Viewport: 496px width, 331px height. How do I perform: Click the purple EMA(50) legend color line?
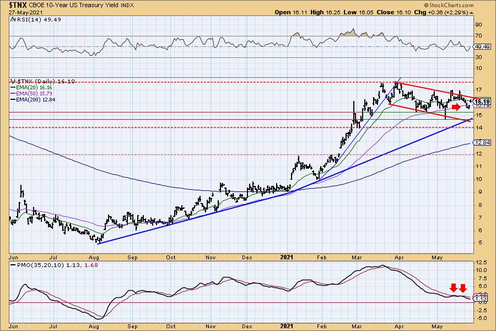(14, 93)
